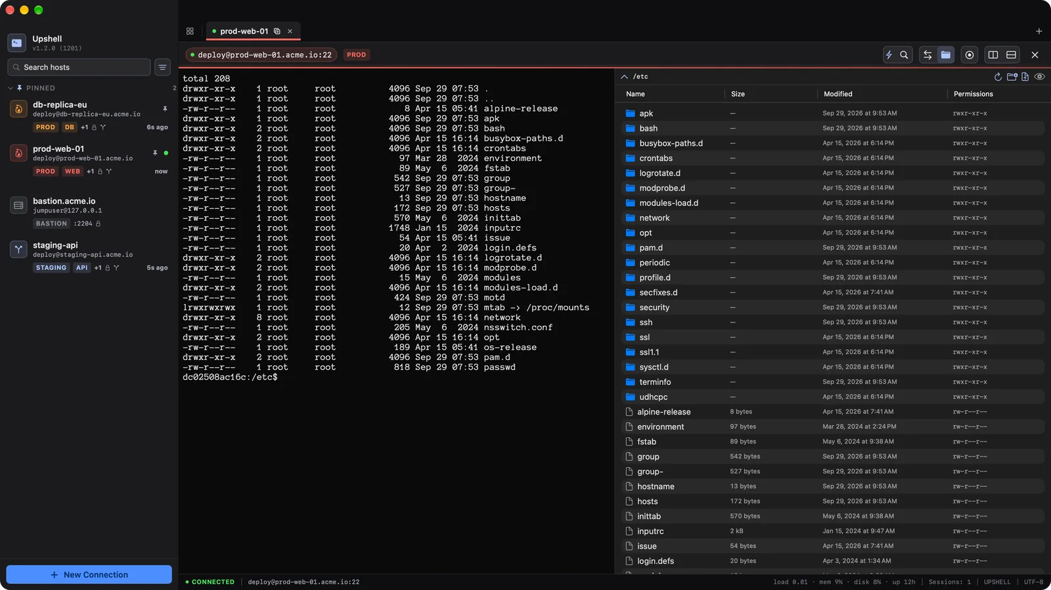Sort file list by Name column
Viewport: 1051px width, 590px height.
coord(635,94)
